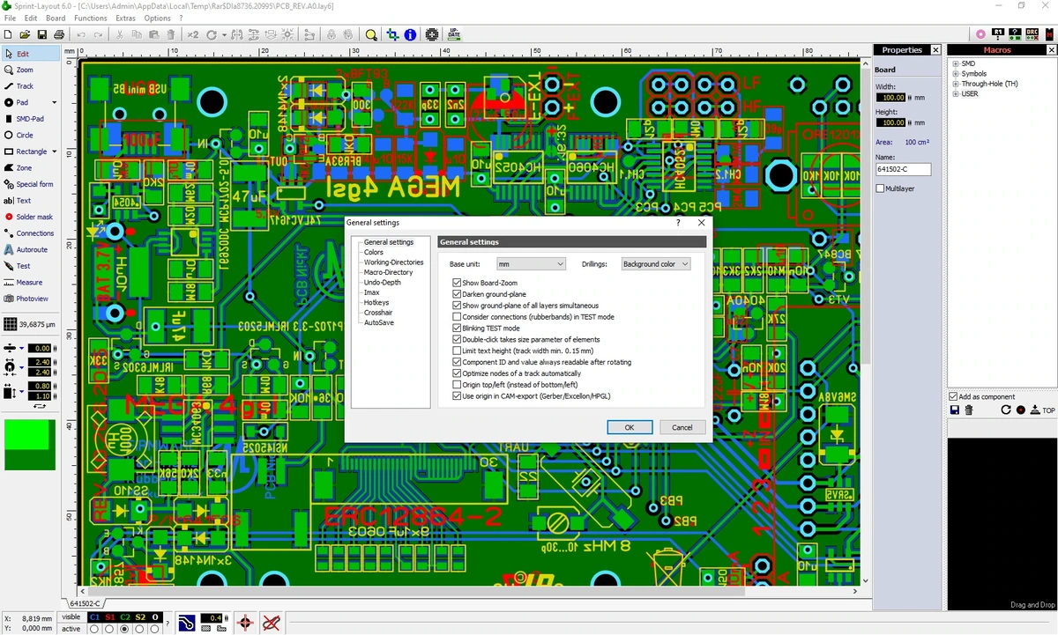
Task: Open the Pad tool dropdown arrow
Action: [x=54, y=103]
